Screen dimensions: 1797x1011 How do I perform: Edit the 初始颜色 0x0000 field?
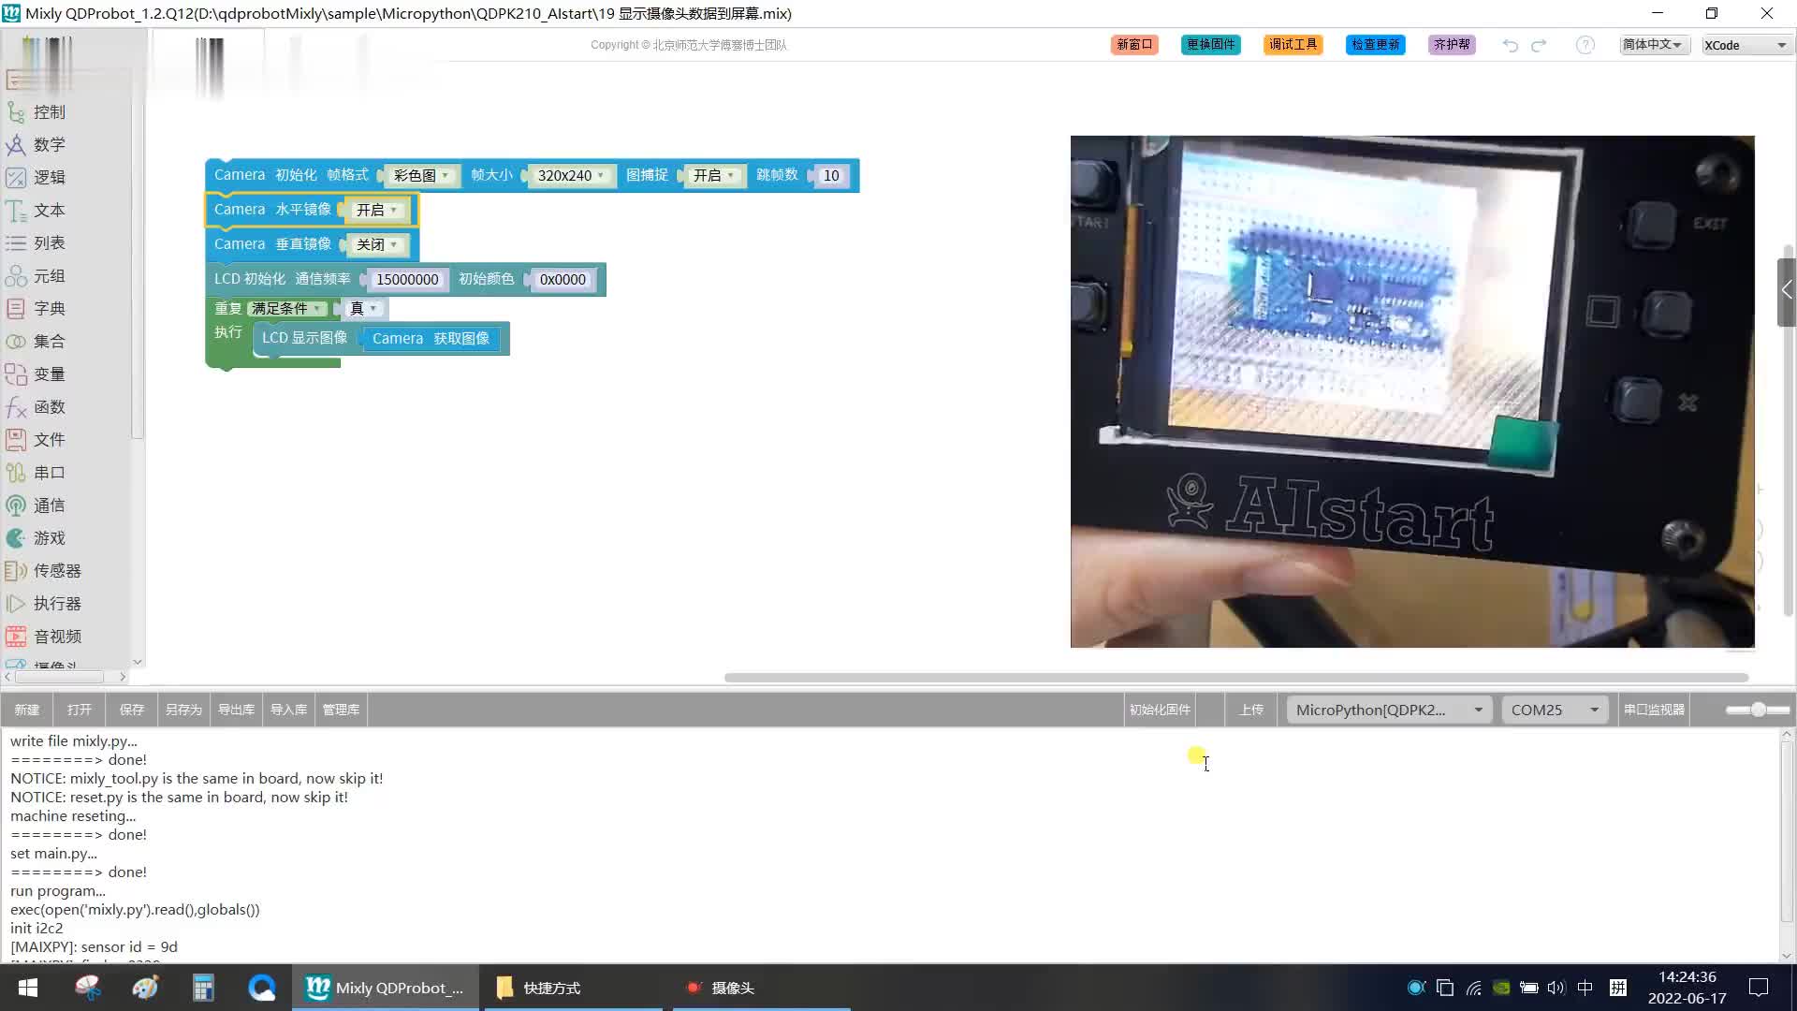pos(562,280)
